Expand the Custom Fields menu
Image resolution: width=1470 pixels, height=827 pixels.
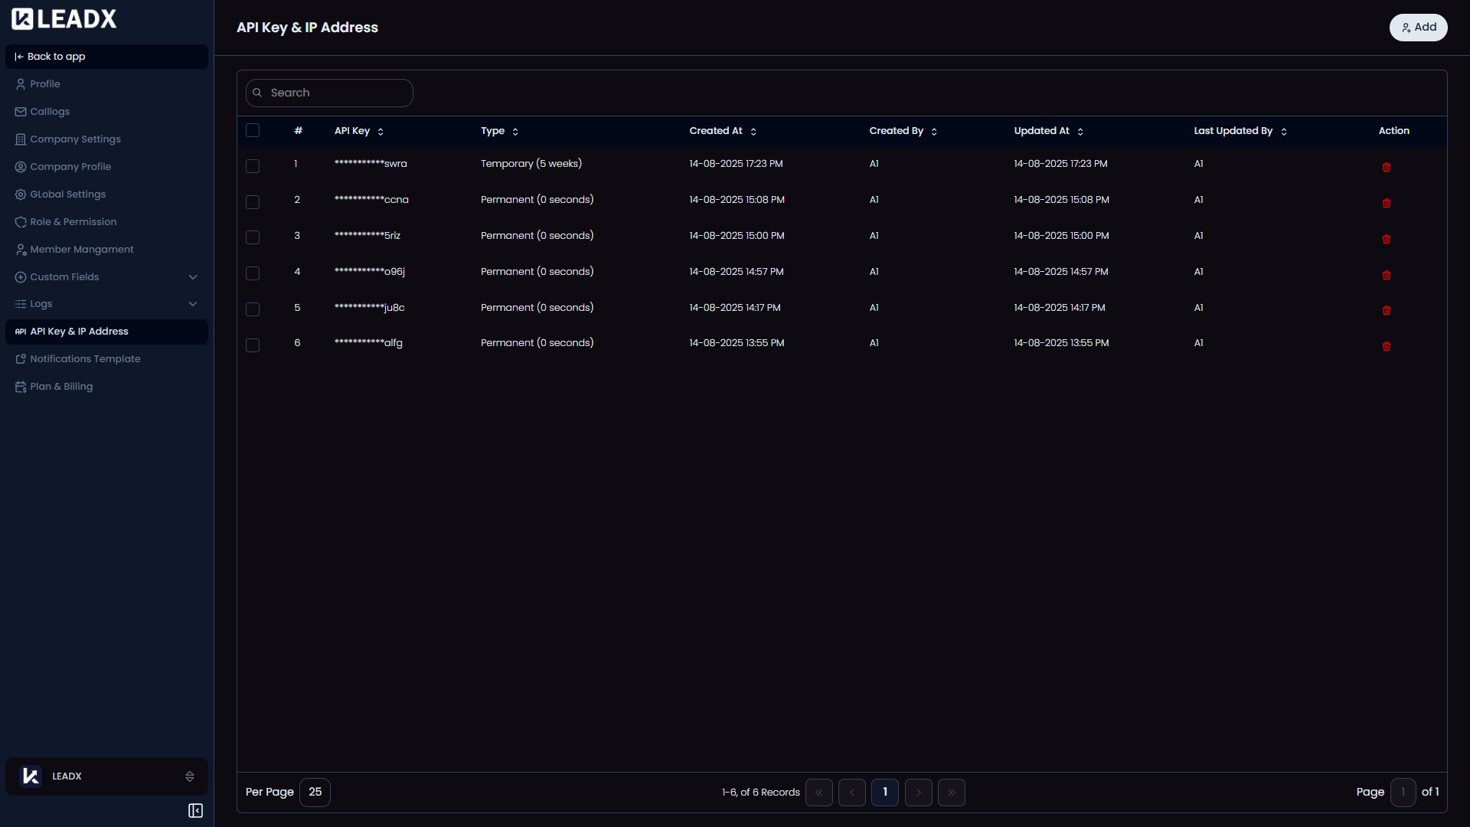click(x=65, y=276)
